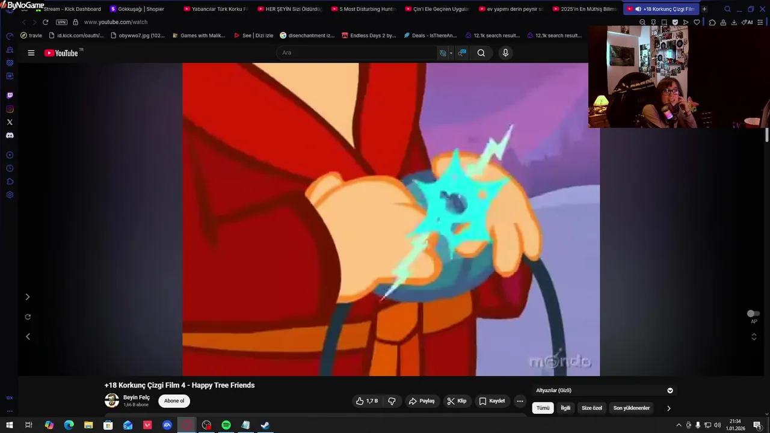The image size is (770, 433).
Task: Open more actions three-dot button
Action: click(520, 401)
